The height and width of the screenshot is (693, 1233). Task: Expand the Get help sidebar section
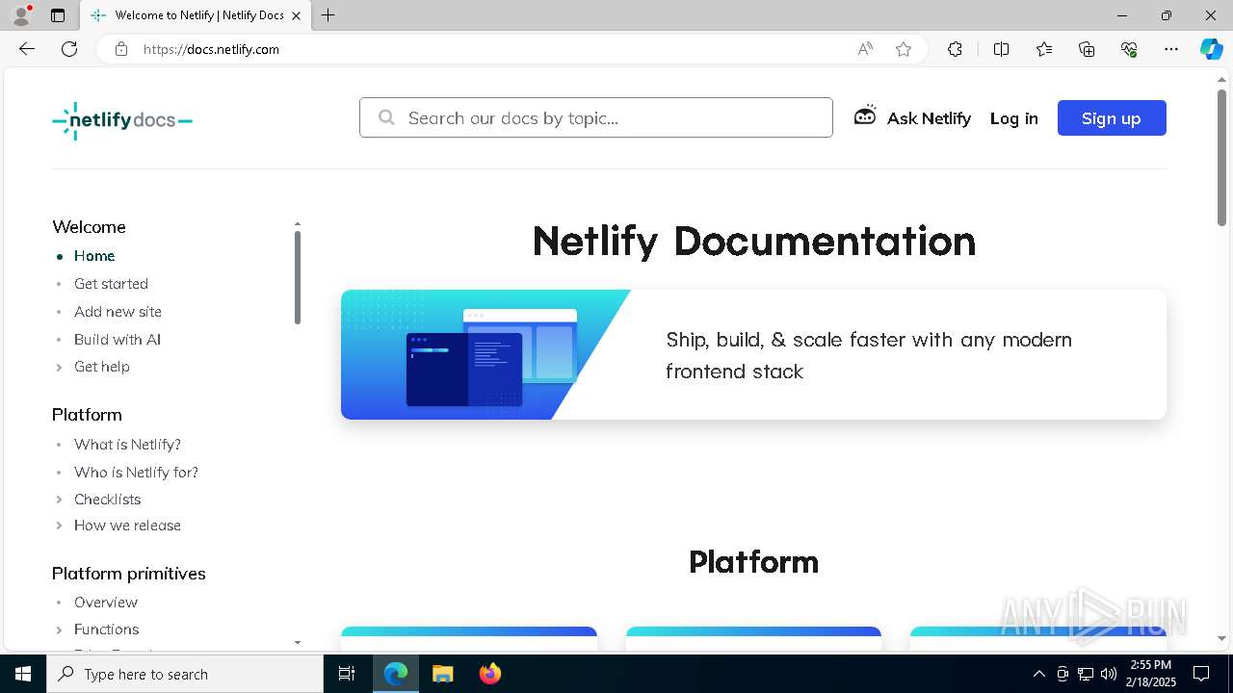[x=60, y=367]
